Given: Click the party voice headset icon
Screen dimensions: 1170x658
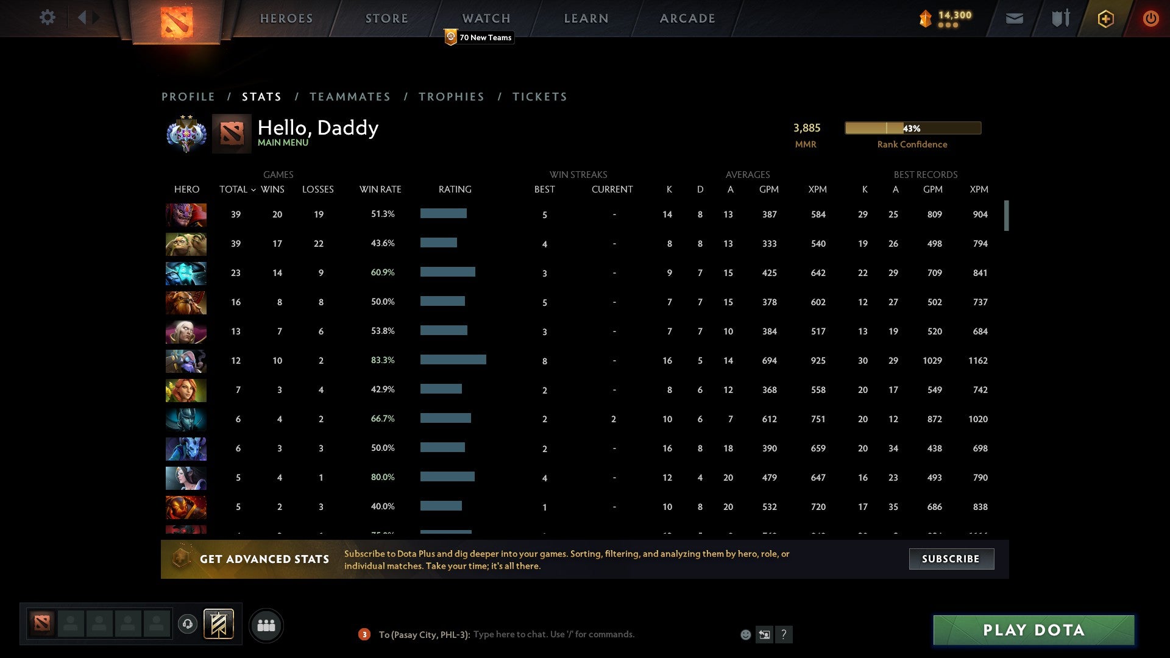Looking at the screenshot, I should [x=188, y=624].
